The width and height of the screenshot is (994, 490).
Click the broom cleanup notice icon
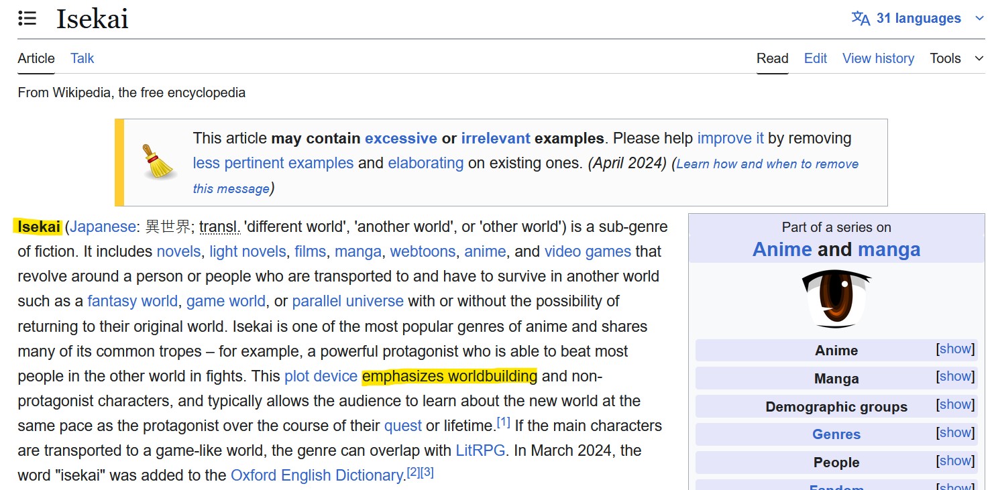click(x=158, y=162)
